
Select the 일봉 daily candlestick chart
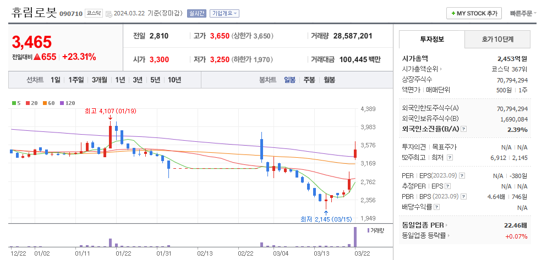(x=289, y=80)
